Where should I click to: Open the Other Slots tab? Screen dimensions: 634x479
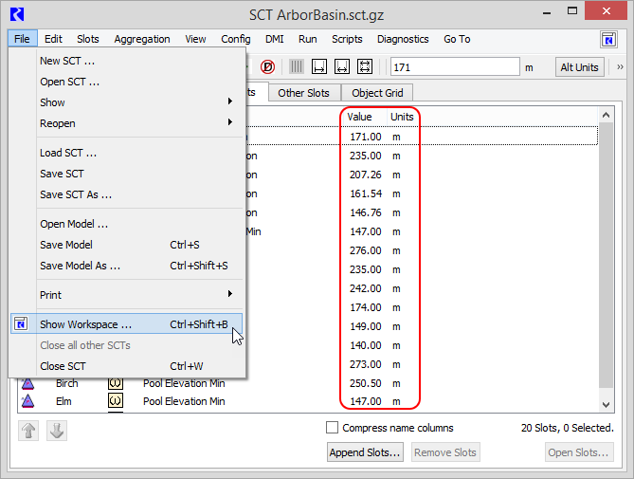click(303, 93)
